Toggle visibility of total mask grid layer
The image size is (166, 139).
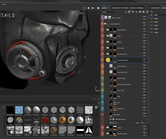(x=102, y=66)
